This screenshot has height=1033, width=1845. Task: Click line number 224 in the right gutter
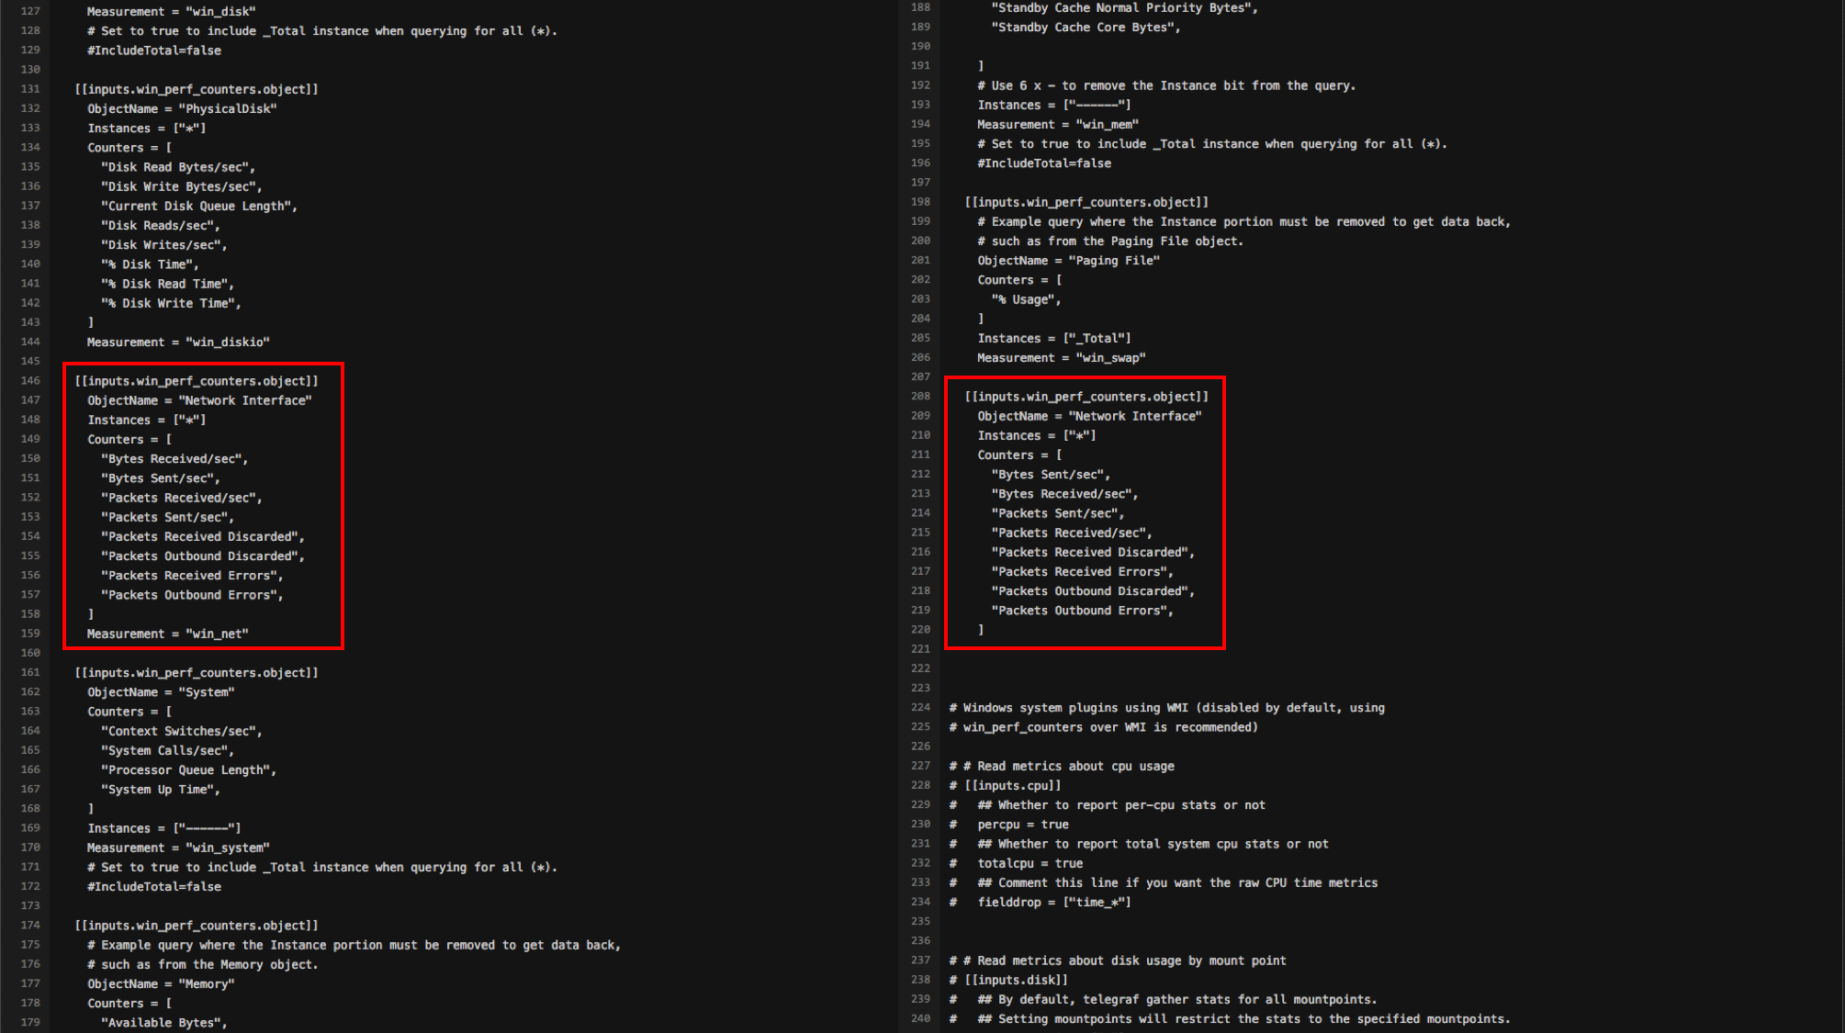(920, 707)
